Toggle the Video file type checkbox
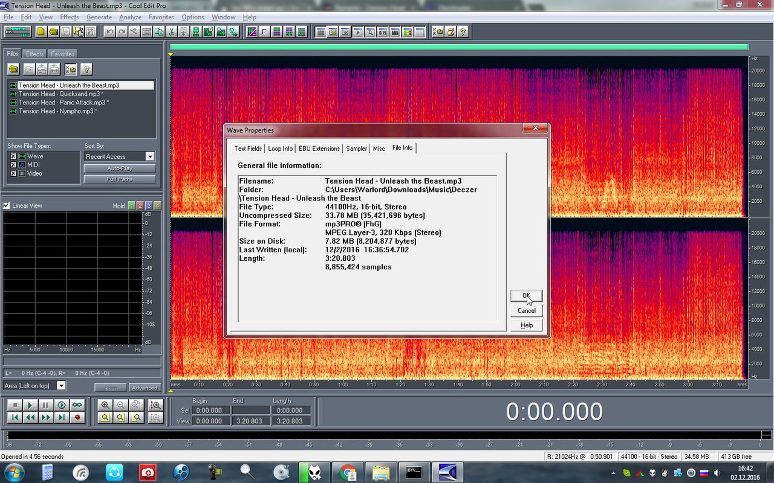The height and width of the screenshot is (483, 774). point(13,173)
